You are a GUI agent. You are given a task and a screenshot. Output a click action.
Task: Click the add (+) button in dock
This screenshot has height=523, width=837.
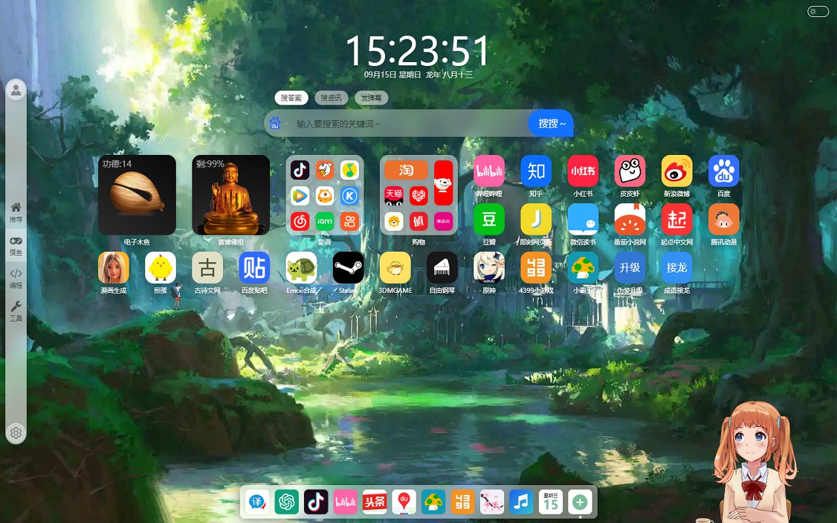click(x=580, y=502)
